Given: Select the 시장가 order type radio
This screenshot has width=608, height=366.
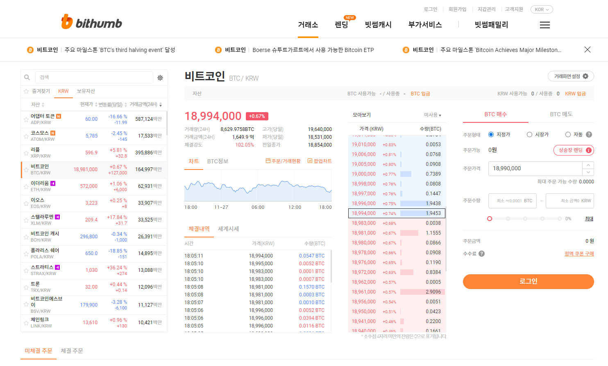Looking at the screenshot, I should [x=529, y=134].
